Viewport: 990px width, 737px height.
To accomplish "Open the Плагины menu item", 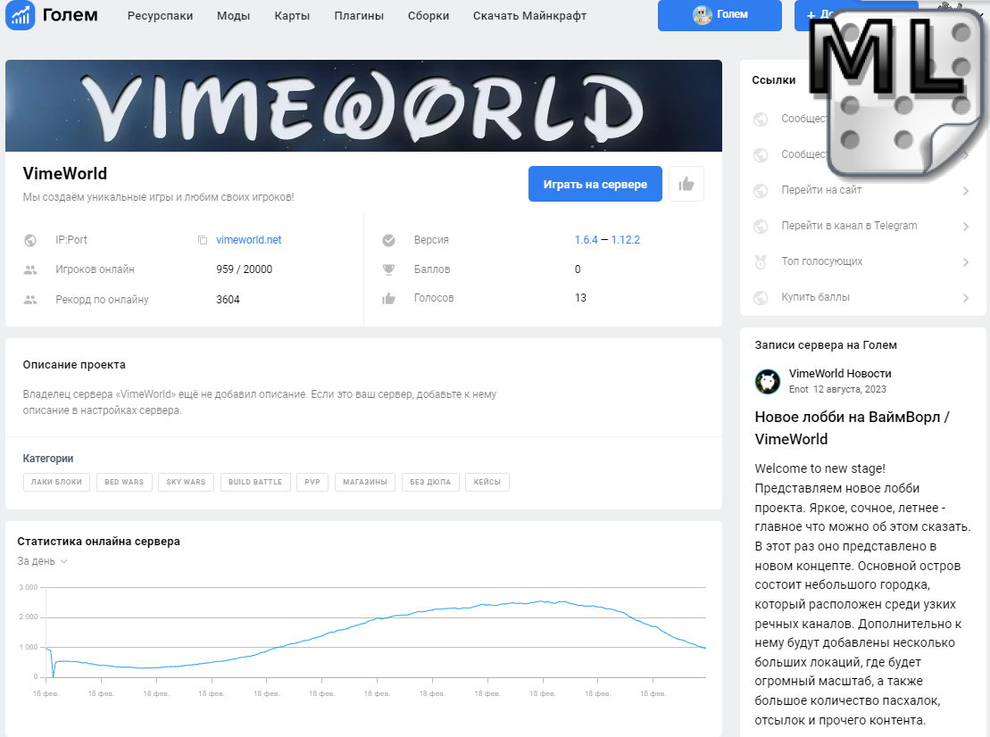I will coord(359,16).
